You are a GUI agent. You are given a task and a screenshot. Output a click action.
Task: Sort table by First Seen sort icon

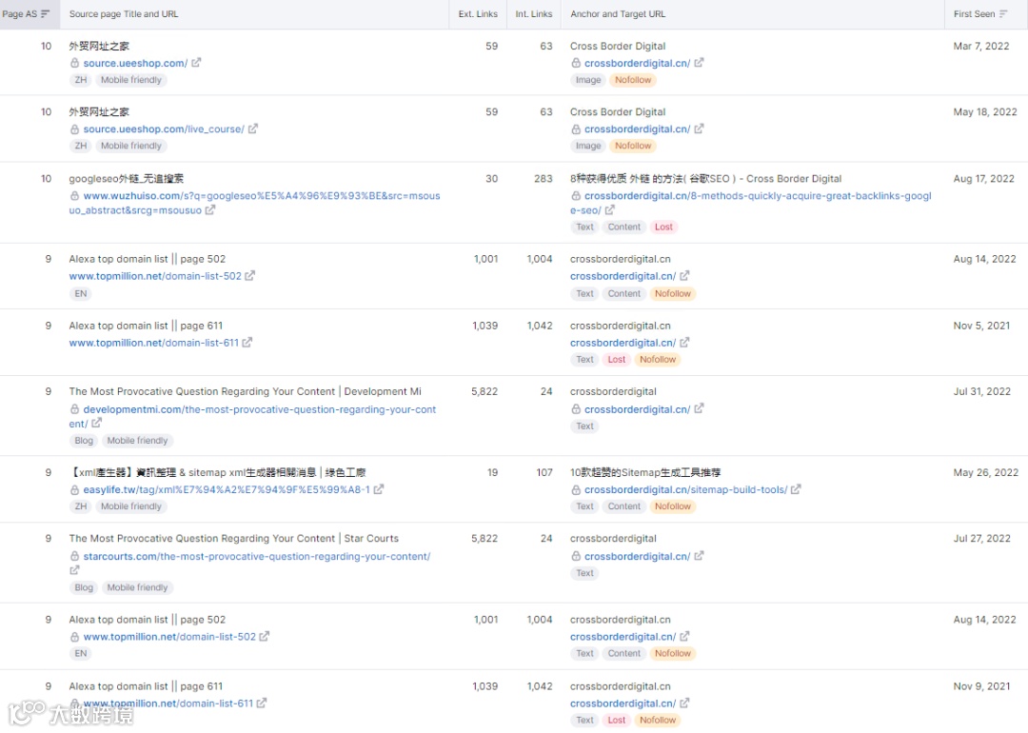point(1003,13)
